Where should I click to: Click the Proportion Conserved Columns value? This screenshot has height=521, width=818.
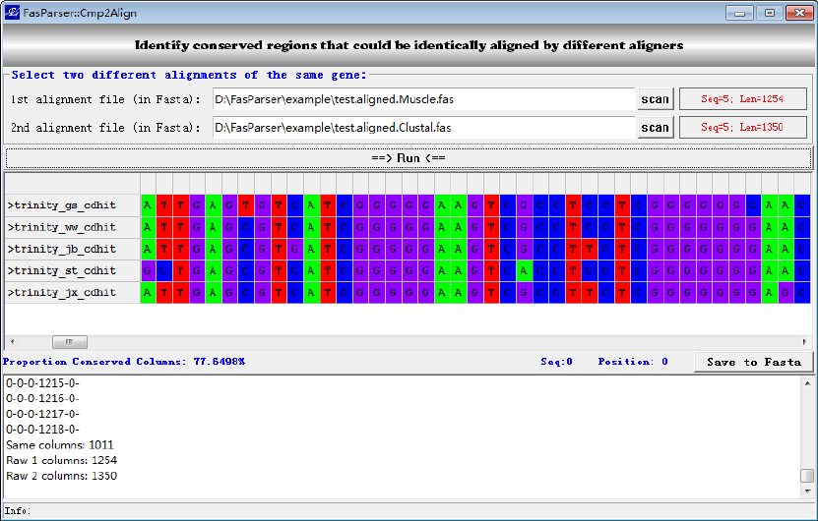(x=220, y=362)
